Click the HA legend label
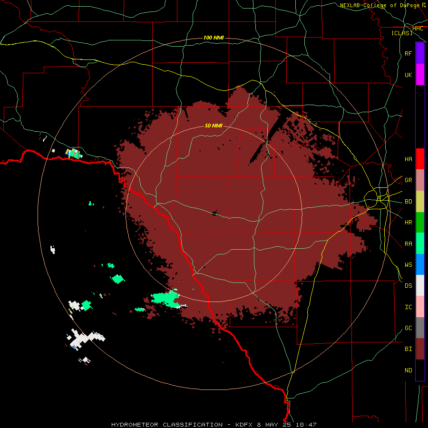This screenshot has height=428, width=428. (x=409, y=159)
